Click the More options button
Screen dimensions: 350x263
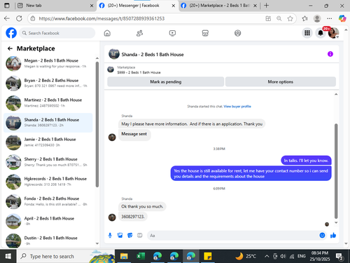[x=281, y=82]
